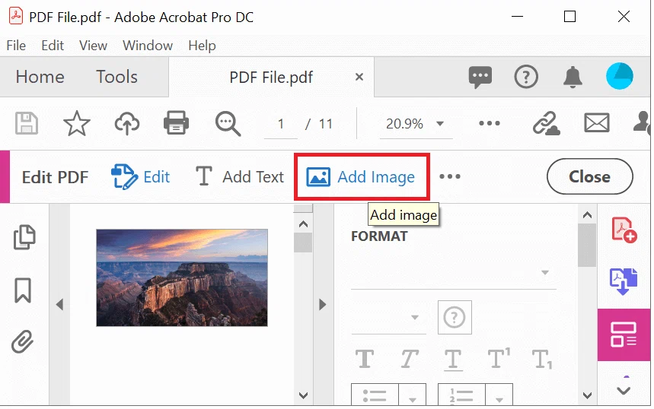Show notifications bell icon

[573, 77]
